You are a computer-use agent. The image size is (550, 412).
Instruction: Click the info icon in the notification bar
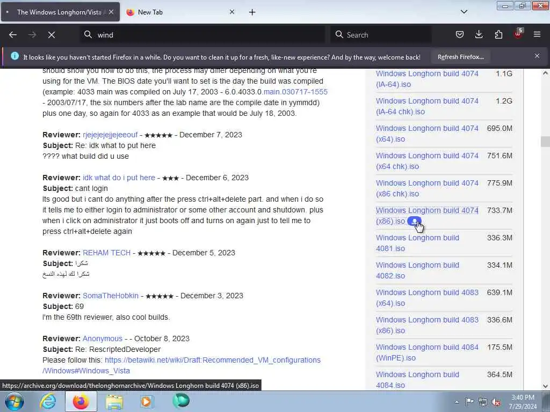pyautogui.click(x=15, y=56)
